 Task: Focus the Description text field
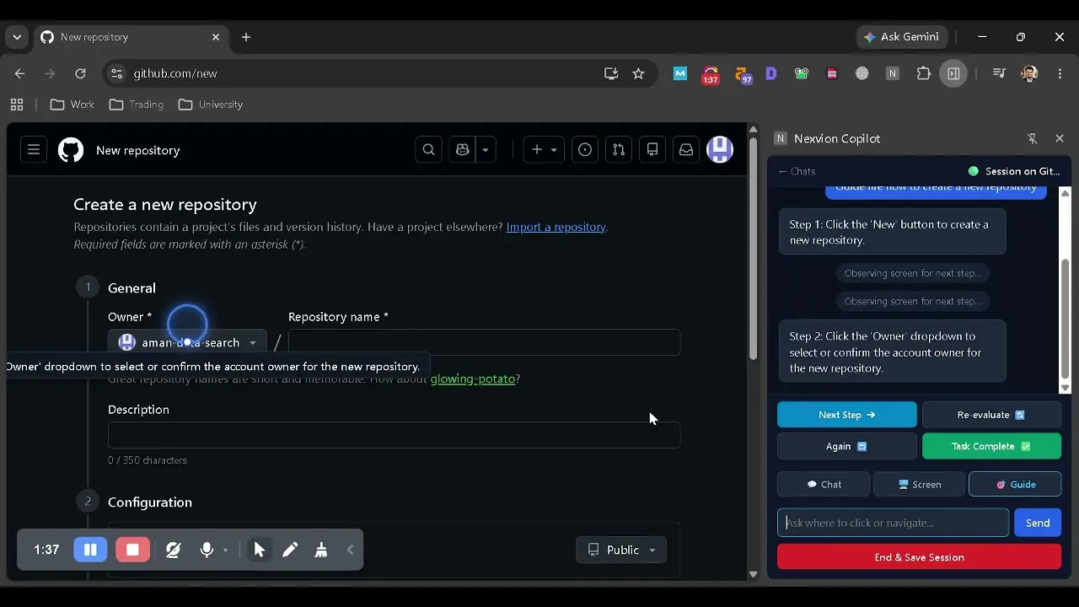point(394,435)
